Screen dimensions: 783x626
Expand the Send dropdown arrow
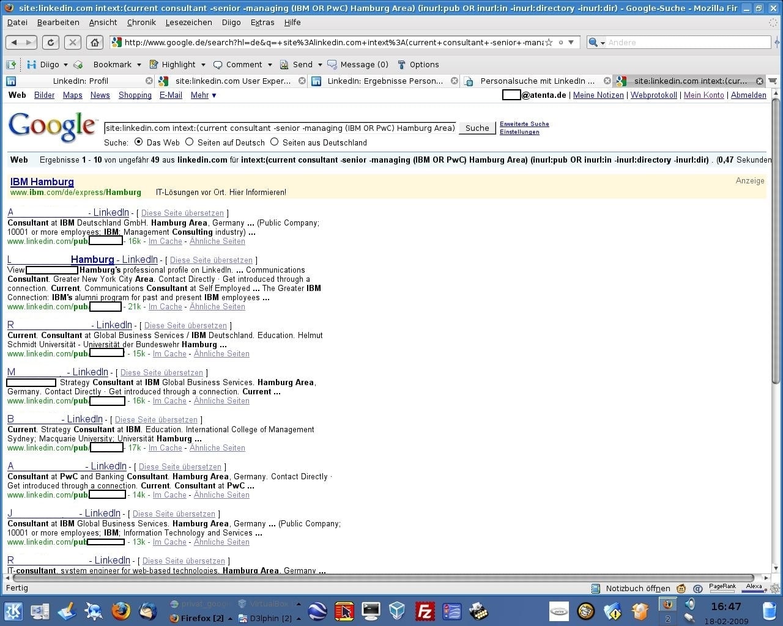[x=319, y=64]
